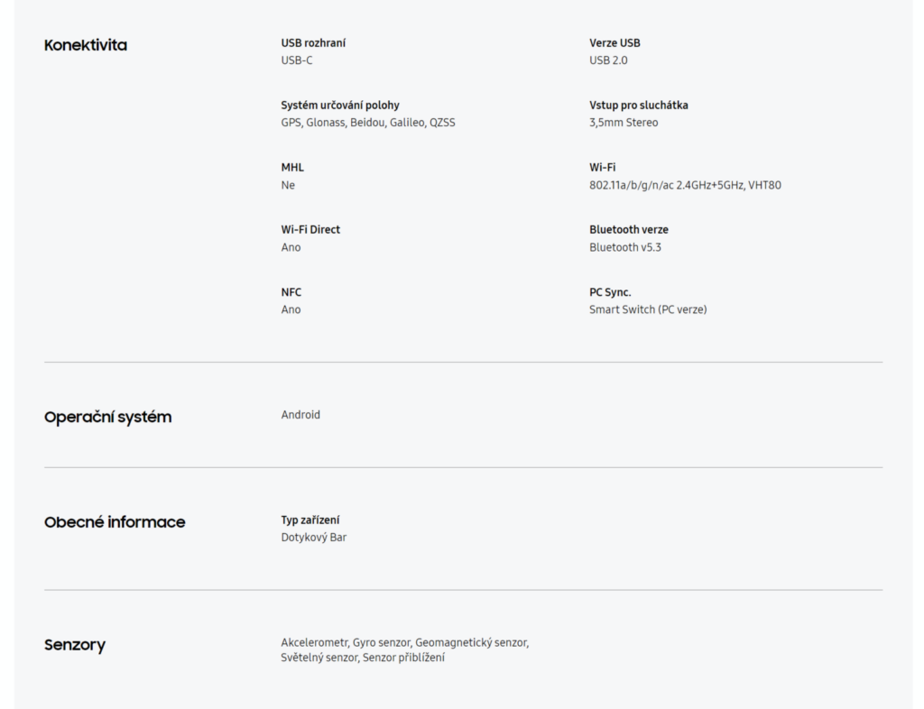Click the Dotykový Bar value
The width and height of the screenshot is (924, 709).
click(x=313, y=538)
